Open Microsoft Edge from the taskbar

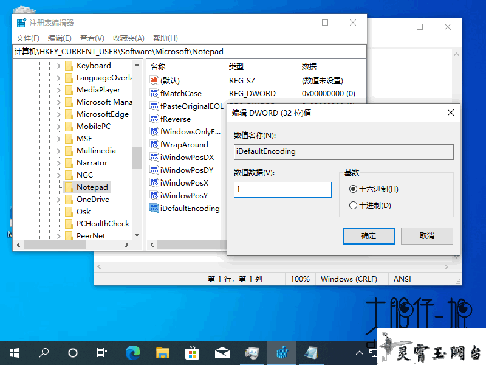[x=132, y=352]
